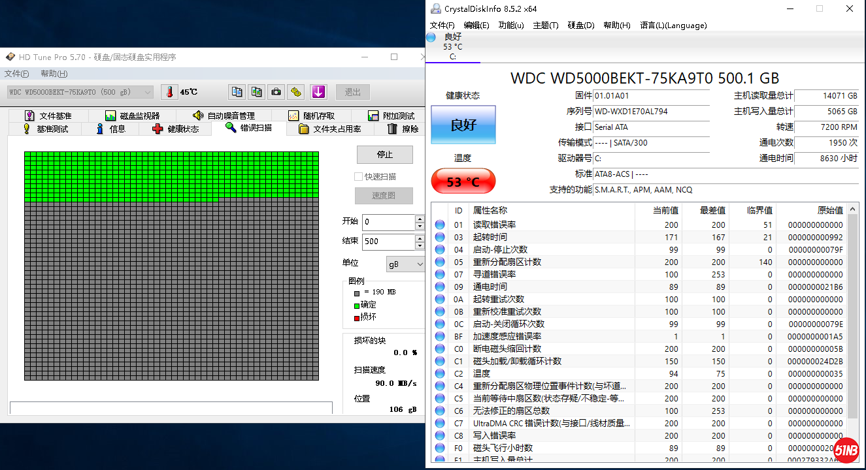
Task: Select the C: disk status orb in CrystalDiskInfo
Action: pyautogui.click(x=431, y=38)
